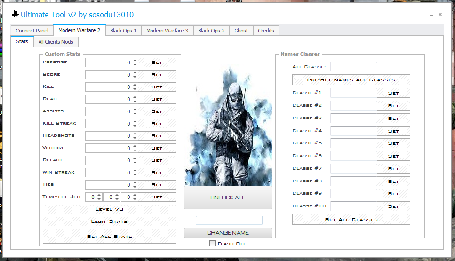Viewport: 455px width, 261px height.
Task: Click Set button for Defaite
Action: 157,160
